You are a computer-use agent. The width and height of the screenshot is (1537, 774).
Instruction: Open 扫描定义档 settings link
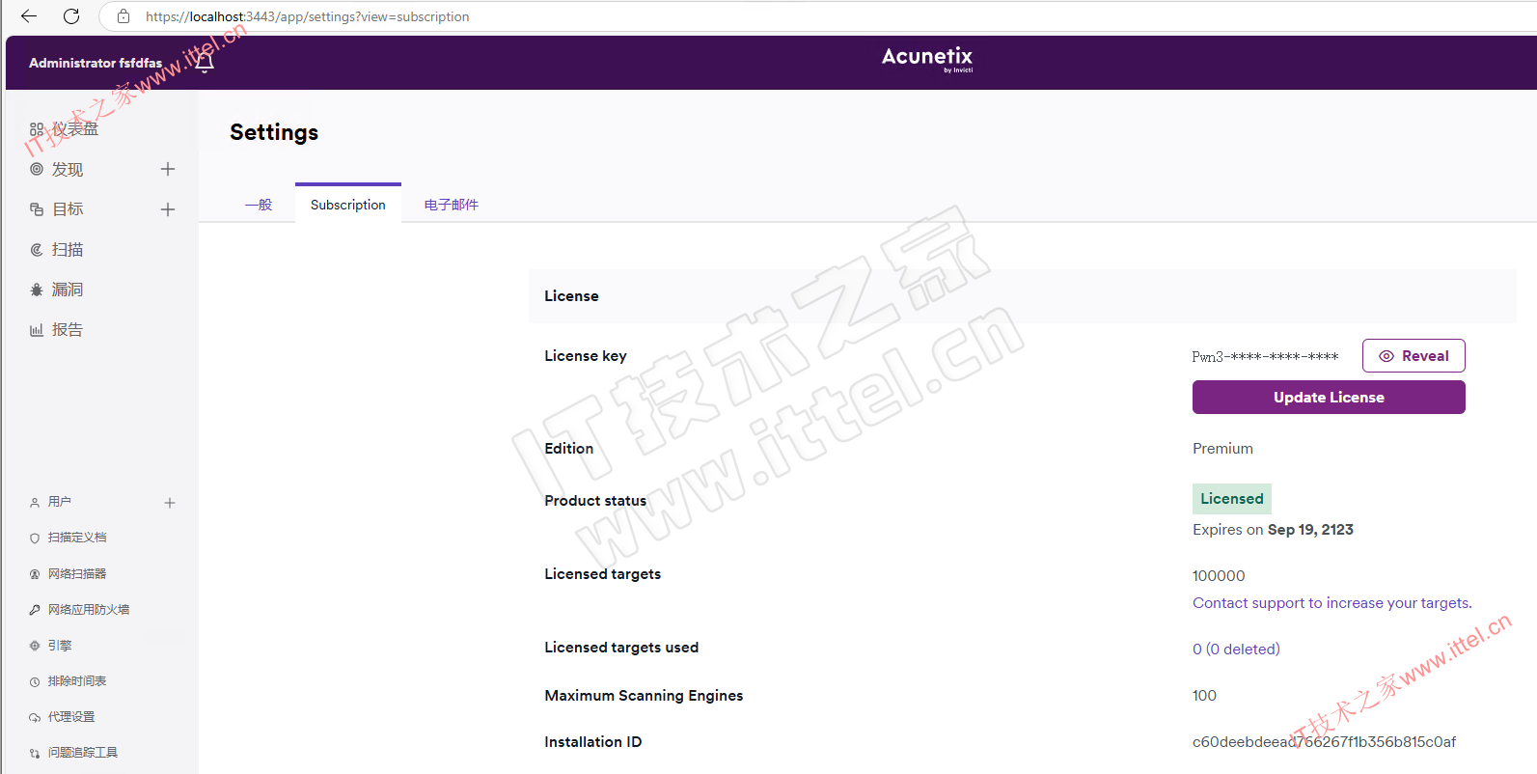coord(77,538)
